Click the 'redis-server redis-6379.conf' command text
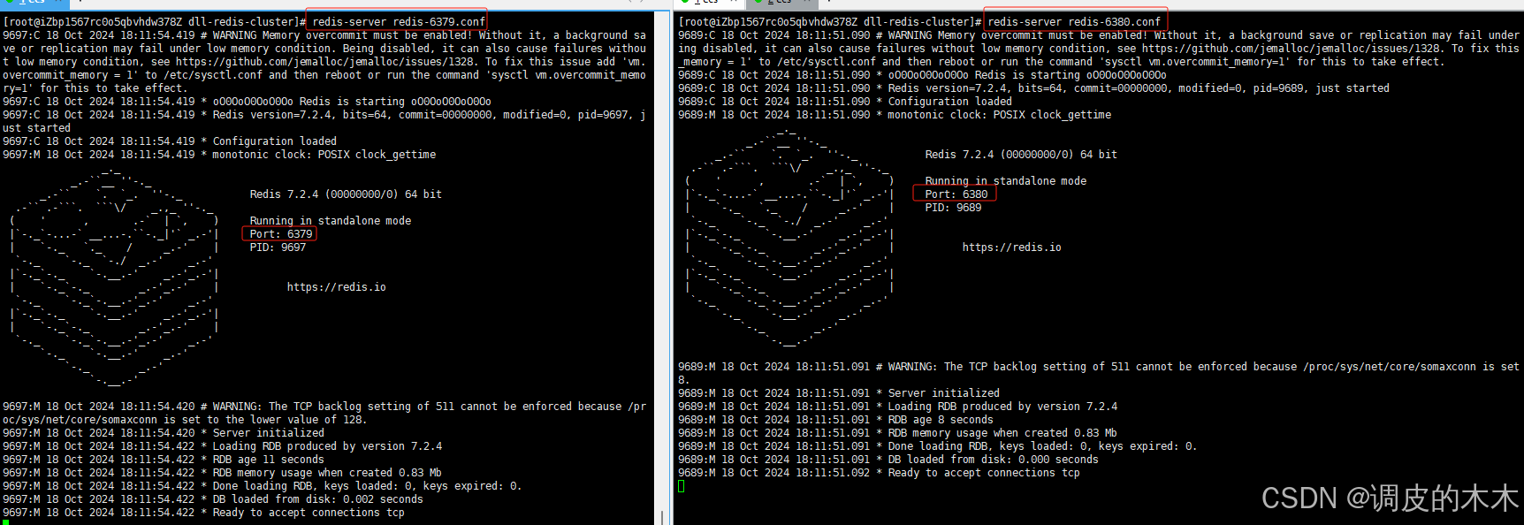The width and height of the screenshot is (1524, 525). 399,22
